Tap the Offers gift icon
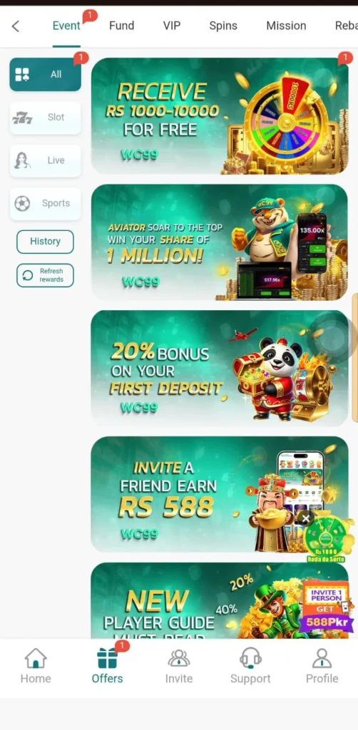Screen dimensions: 358x730 click(108, 658)
